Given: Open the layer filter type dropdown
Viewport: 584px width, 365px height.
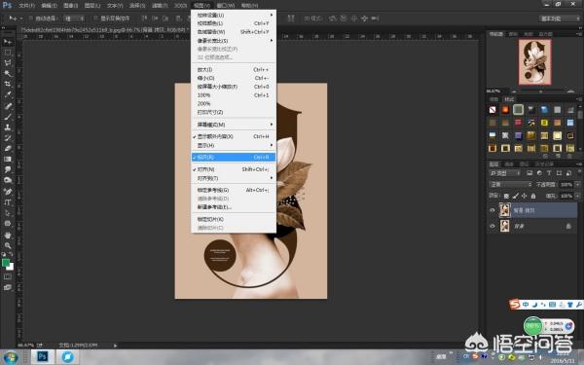Looking at the screenshot, I should (x=504, y=173).
